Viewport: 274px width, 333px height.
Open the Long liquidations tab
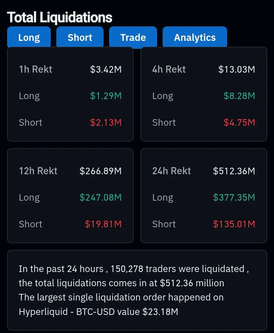tap(29, 37)
